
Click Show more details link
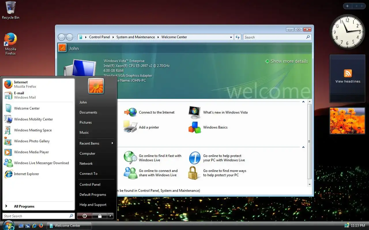click(286, 61)
